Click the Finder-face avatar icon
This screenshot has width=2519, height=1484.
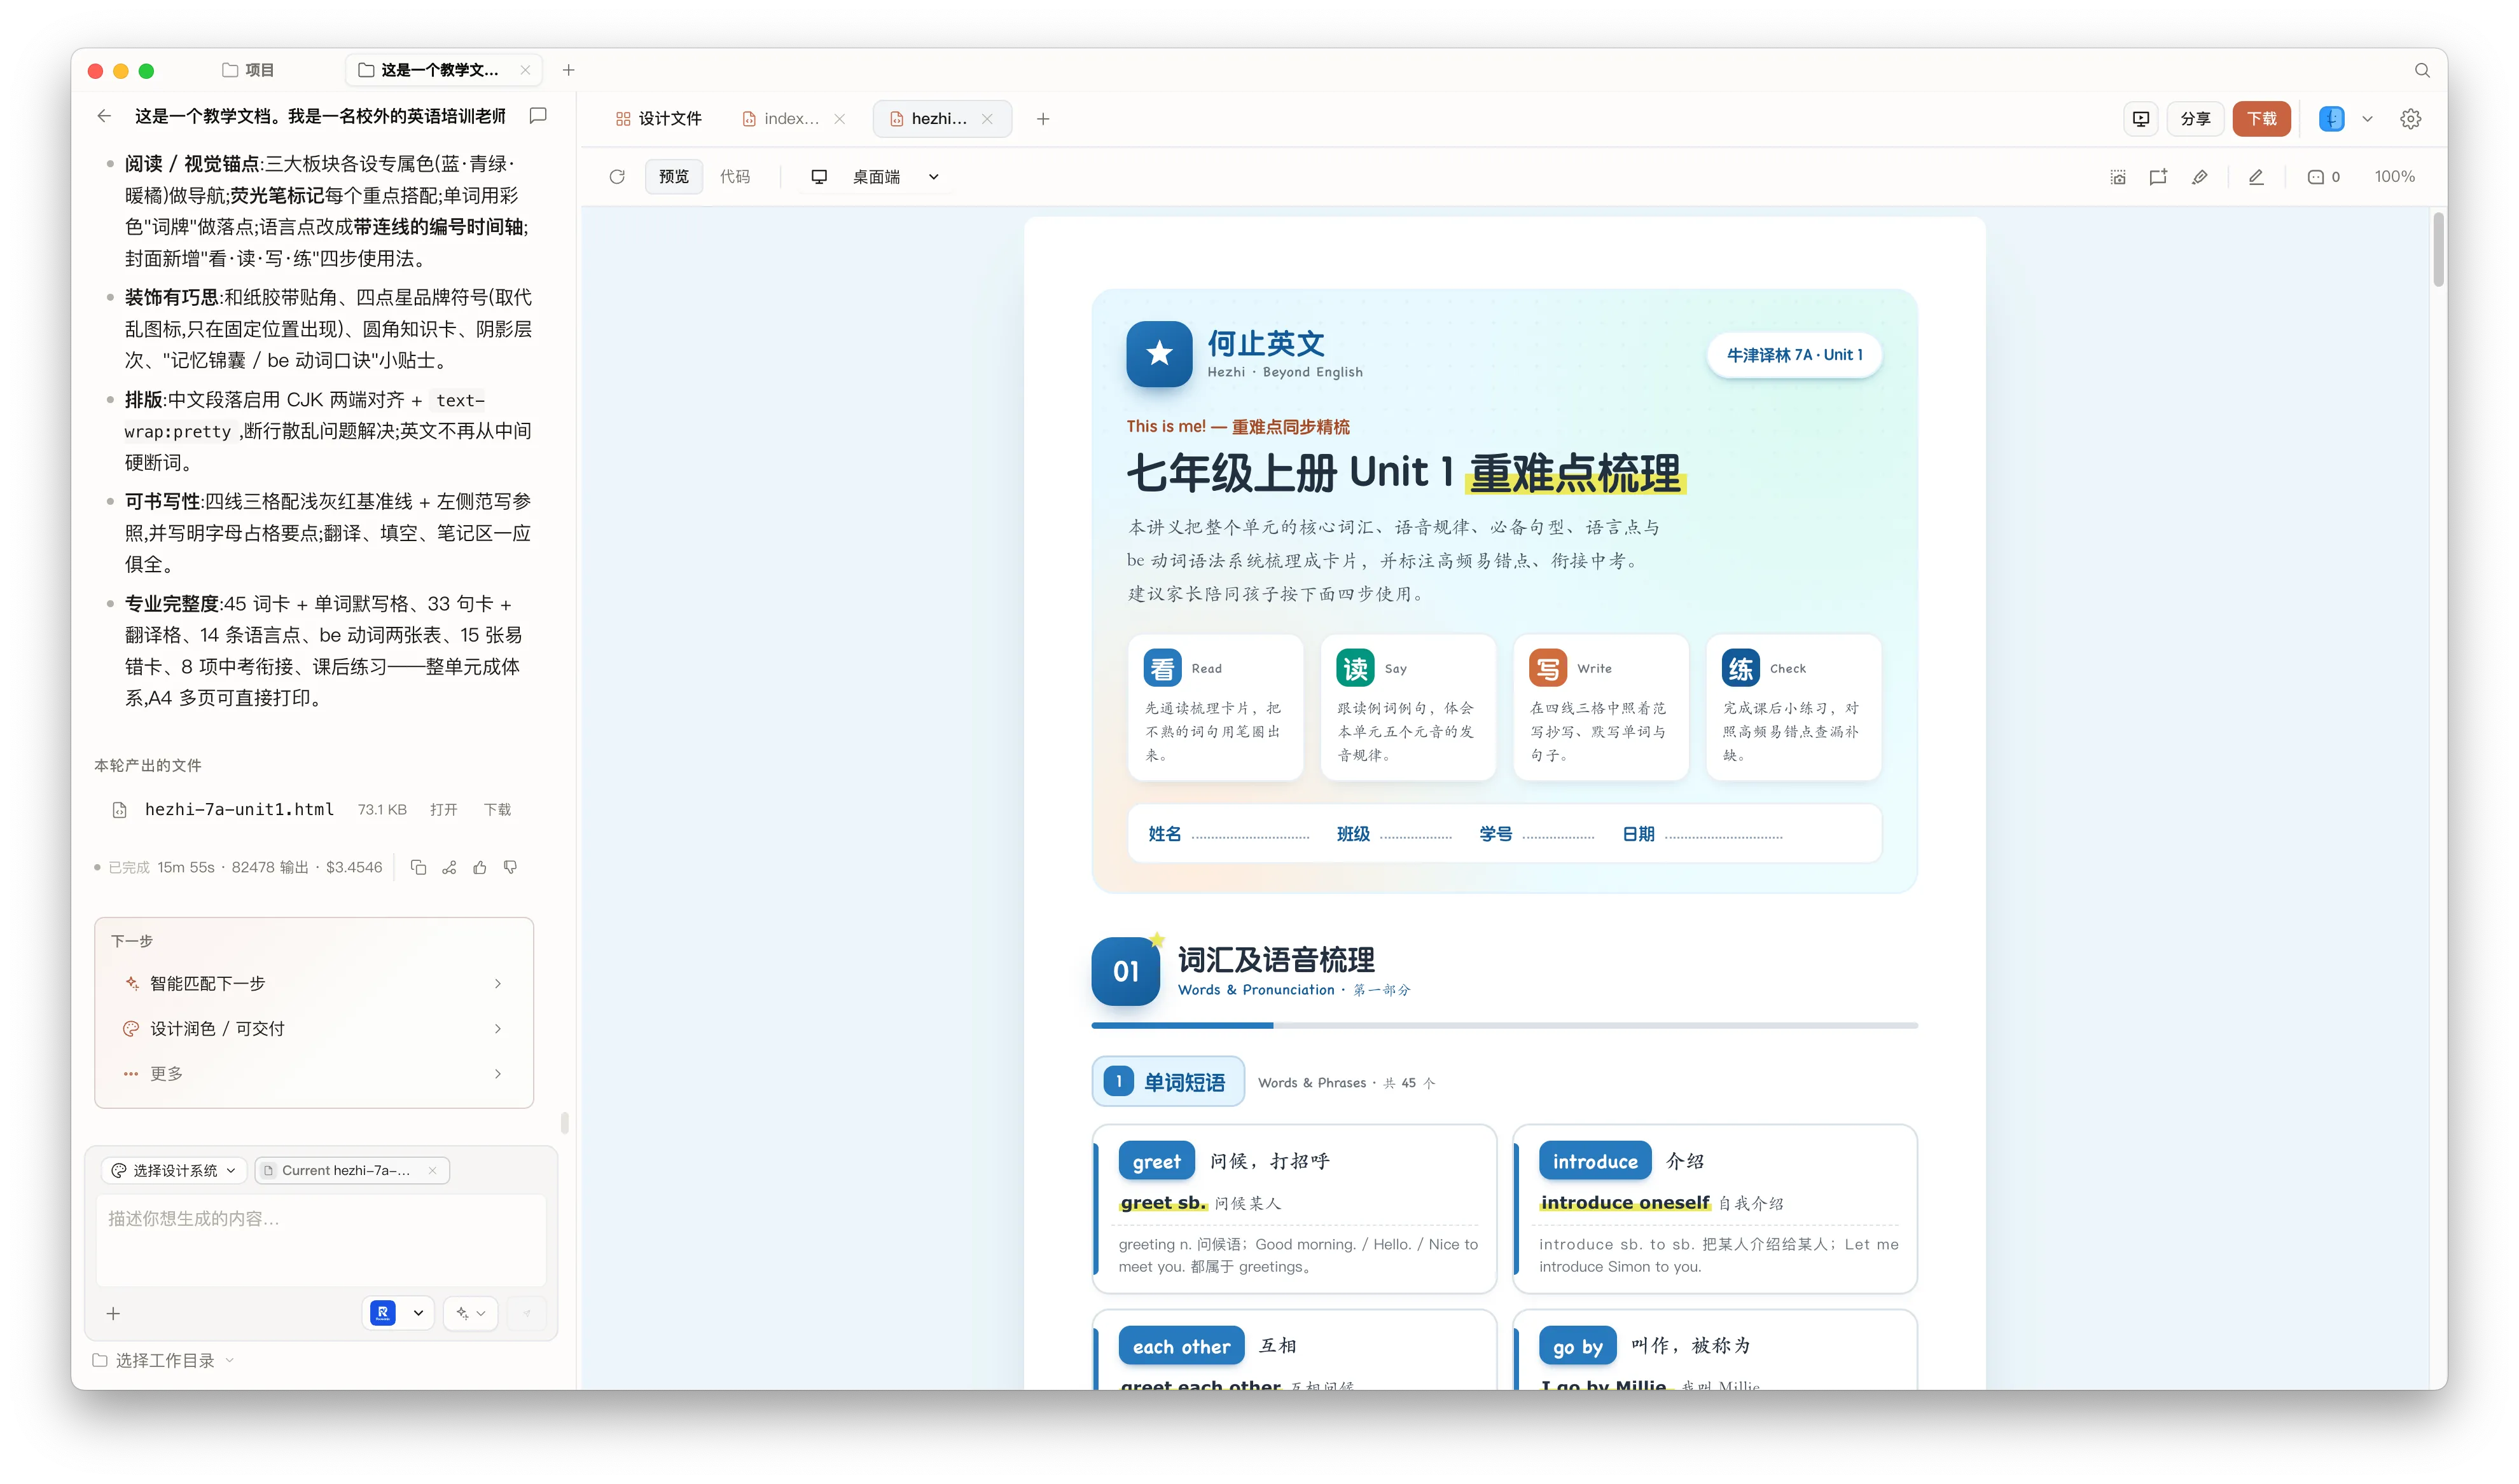[2332, 119]
